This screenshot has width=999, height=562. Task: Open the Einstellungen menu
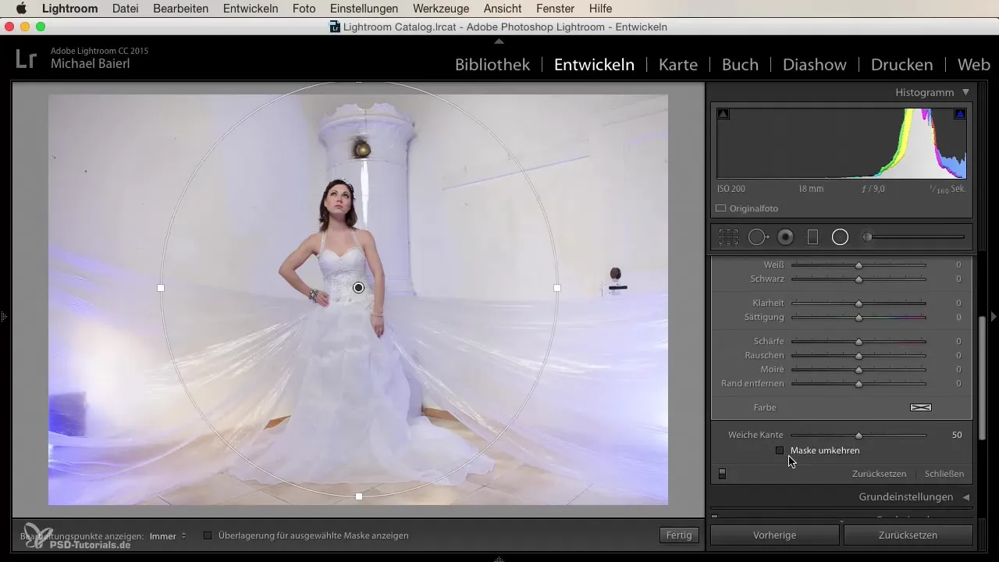click(x=364, y=9)
